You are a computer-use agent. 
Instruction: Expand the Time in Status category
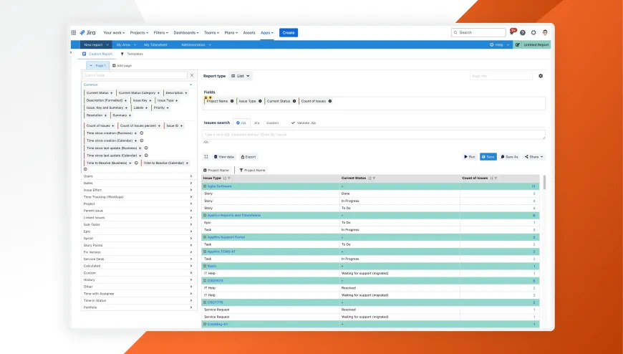click(x=138, y=301)
